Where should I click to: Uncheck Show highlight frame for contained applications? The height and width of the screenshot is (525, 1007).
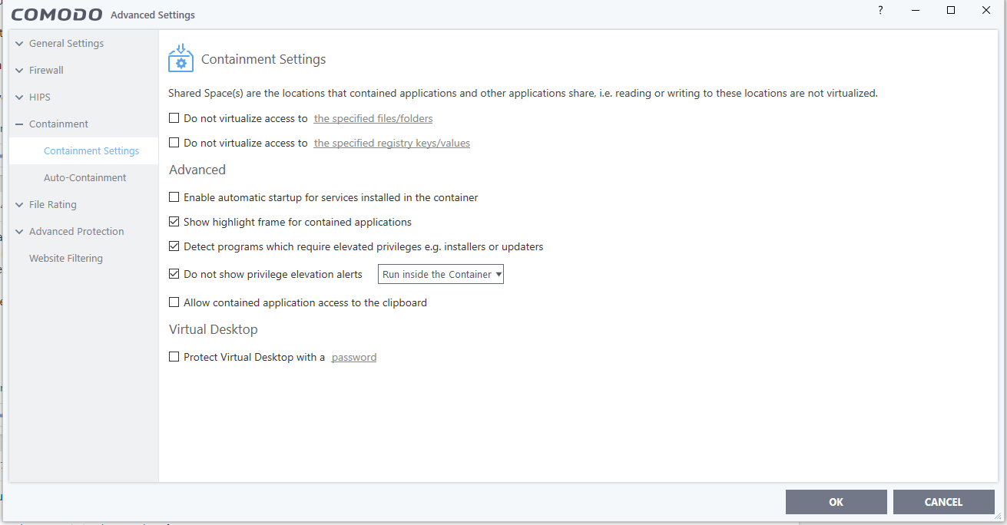[x=174, y=222]
